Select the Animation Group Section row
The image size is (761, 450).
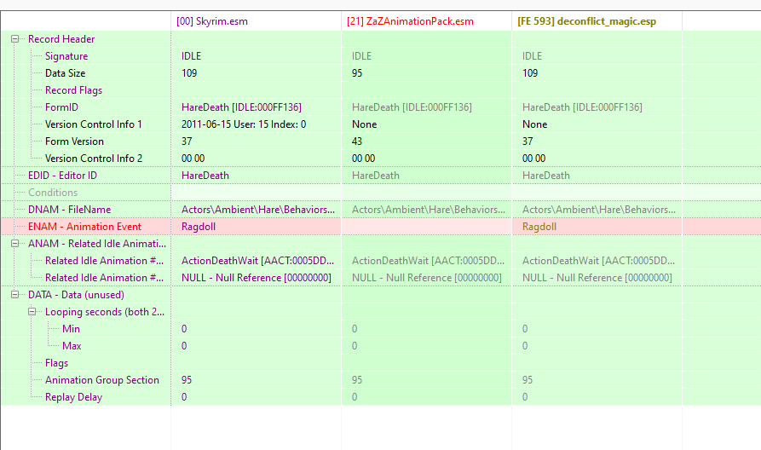[102, 379]
